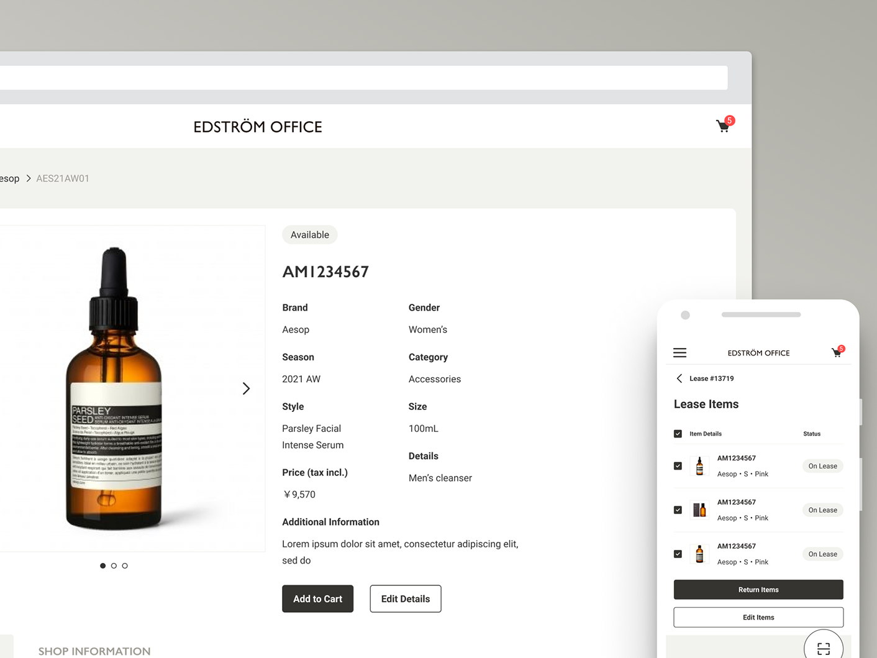Open the AES21AW01 breadcrumb link

63,178
